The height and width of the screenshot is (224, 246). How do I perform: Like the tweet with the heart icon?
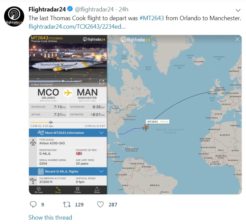point(100,204)
